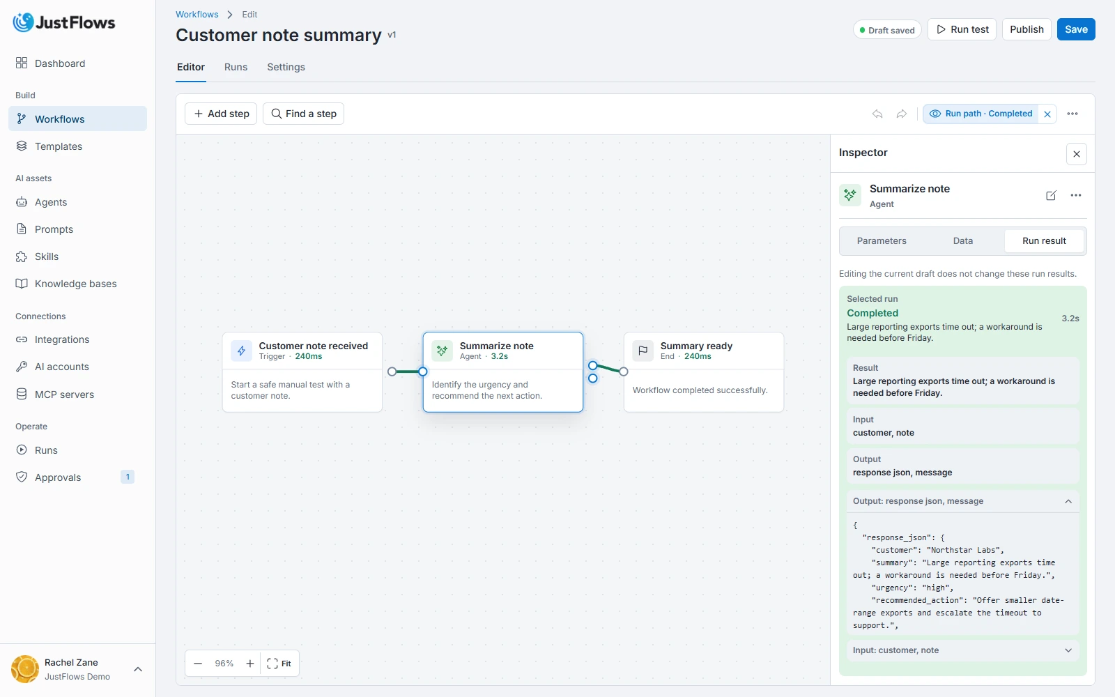The image size is (1115, 697).
Task: Switch to the Runs tab
Action: 236,67
